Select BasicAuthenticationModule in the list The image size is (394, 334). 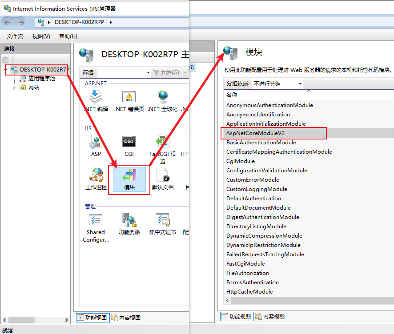(261, 143)
